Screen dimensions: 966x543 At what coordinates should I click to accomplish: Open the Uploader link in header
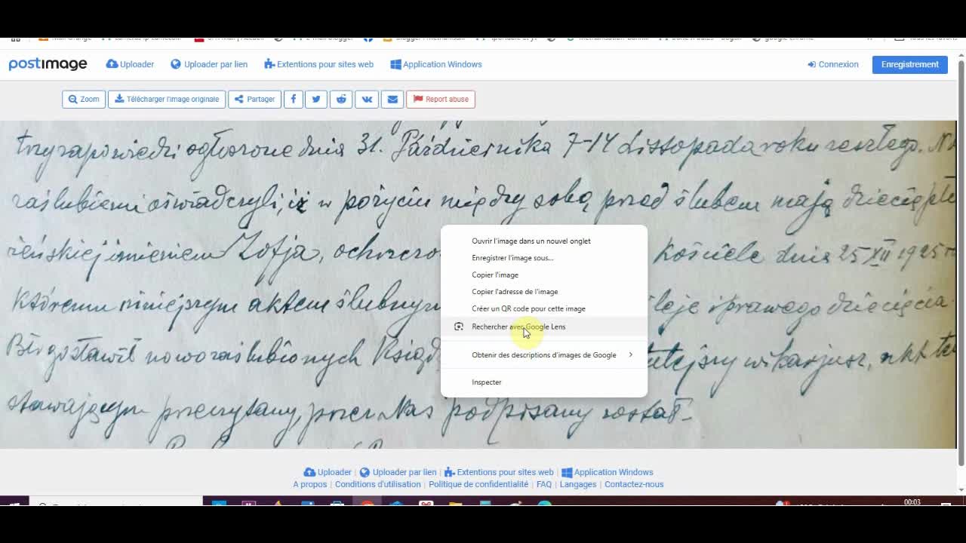point(130,64)
